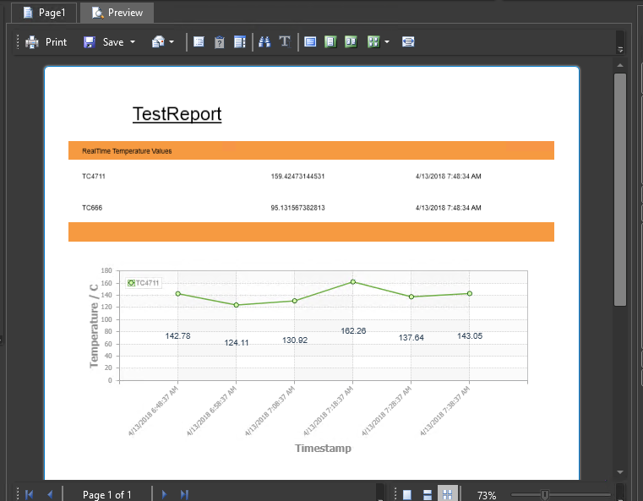Go to the last page
The image size is (643, 501).
(x=184, y=494)
